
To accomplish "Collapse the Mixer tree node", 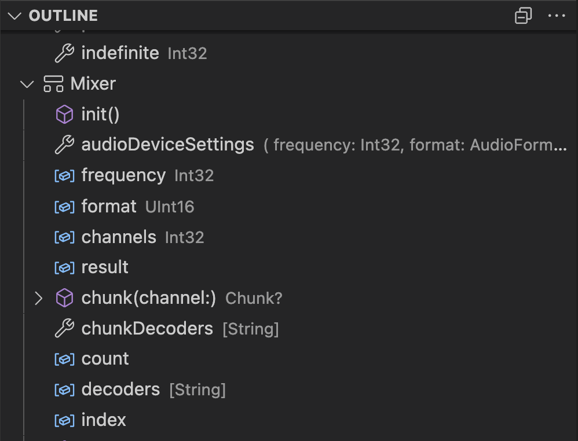I will pos(27,84).
